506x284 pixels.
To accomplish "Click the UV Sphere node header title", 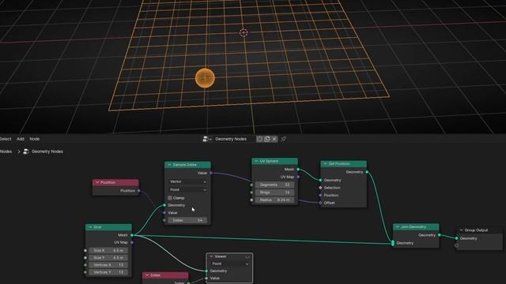I will 269,161.
